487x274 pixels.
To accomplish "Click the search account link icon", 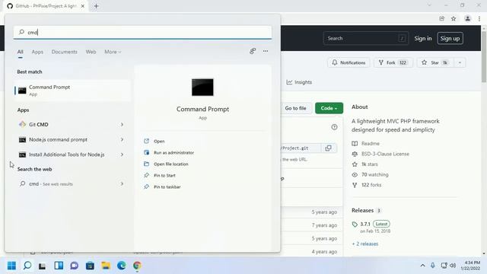I will point(253,51).
